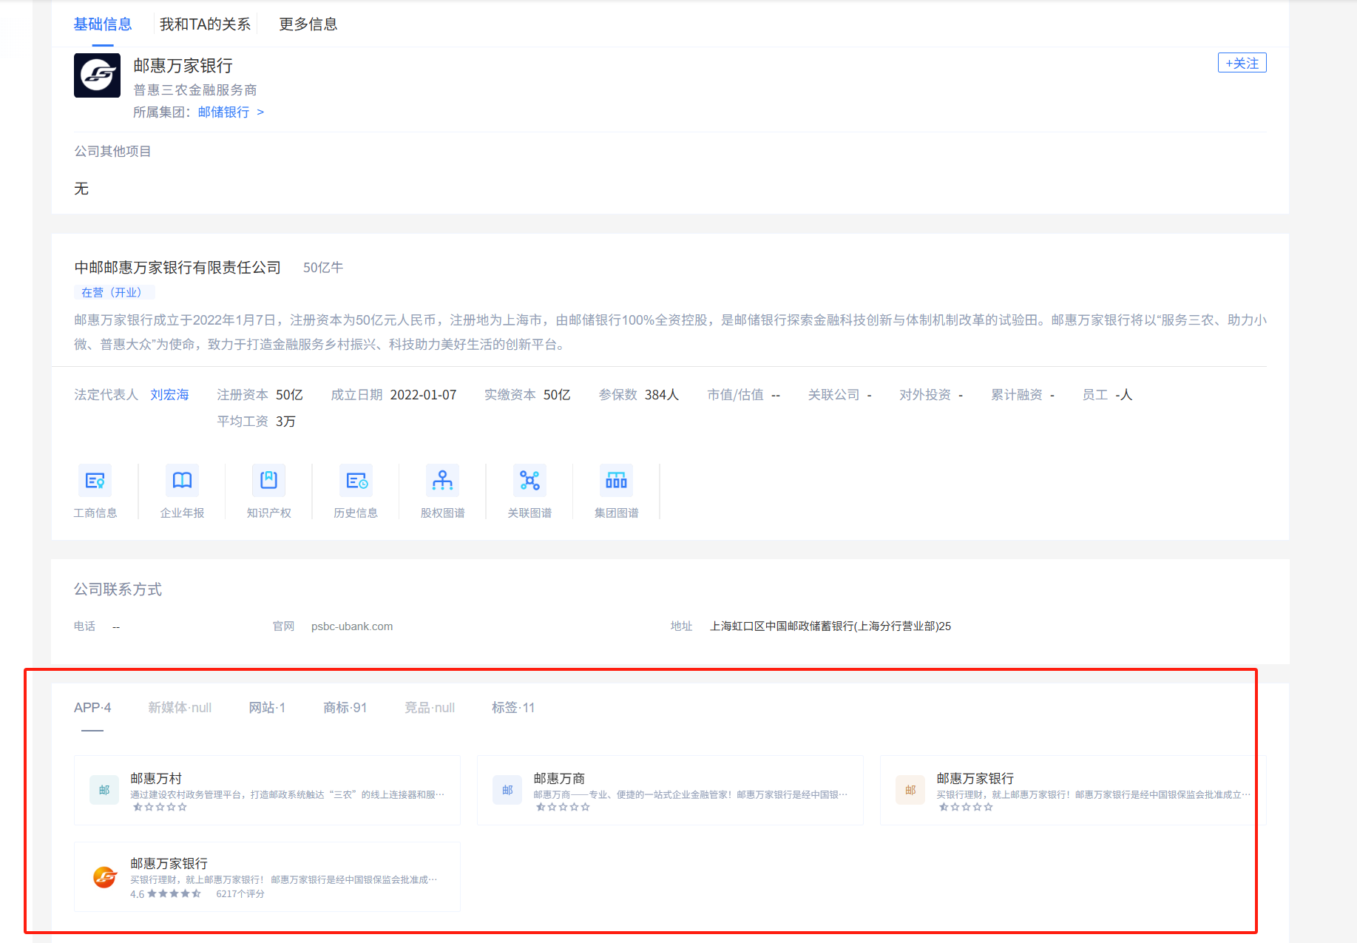Click the 公司联系方式 heading

pos(118,589)
